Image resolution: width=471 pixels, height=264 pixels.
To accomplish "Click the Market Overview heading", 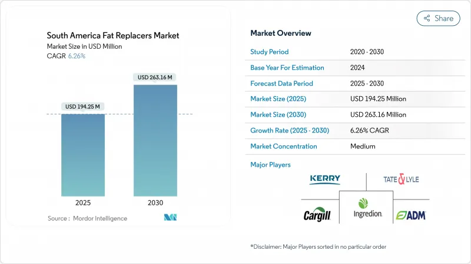I will 281,33.
